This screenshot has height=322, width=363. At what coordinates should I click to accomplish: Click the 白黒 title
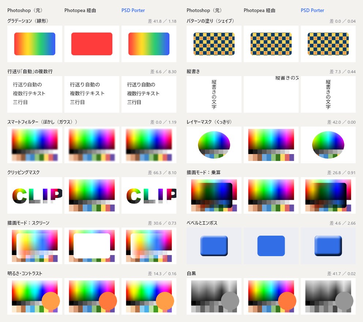coord(191,273)
